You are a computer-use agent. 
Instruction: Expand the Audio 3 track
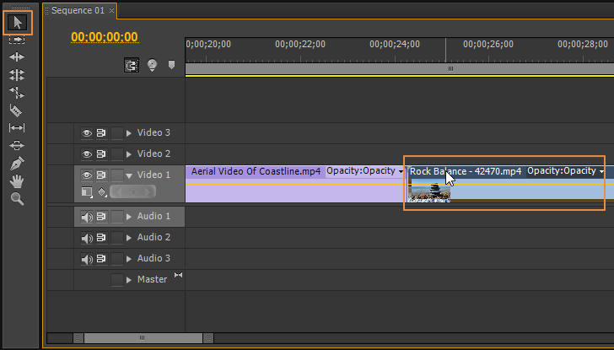click(x=129, y=259)
